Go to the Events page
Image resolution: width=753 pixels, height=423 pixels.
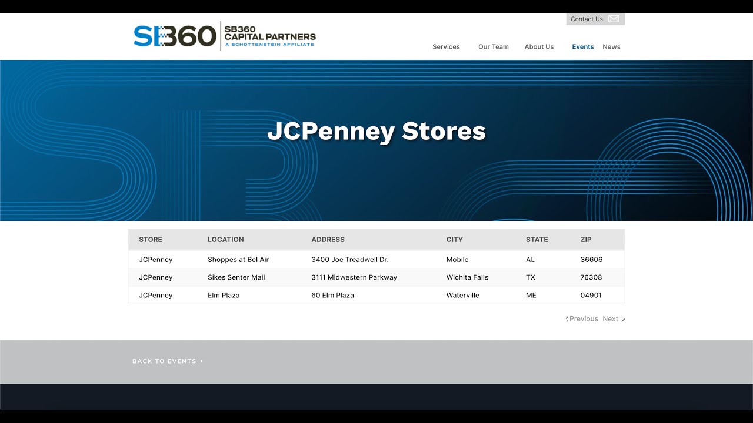[582, 46]
